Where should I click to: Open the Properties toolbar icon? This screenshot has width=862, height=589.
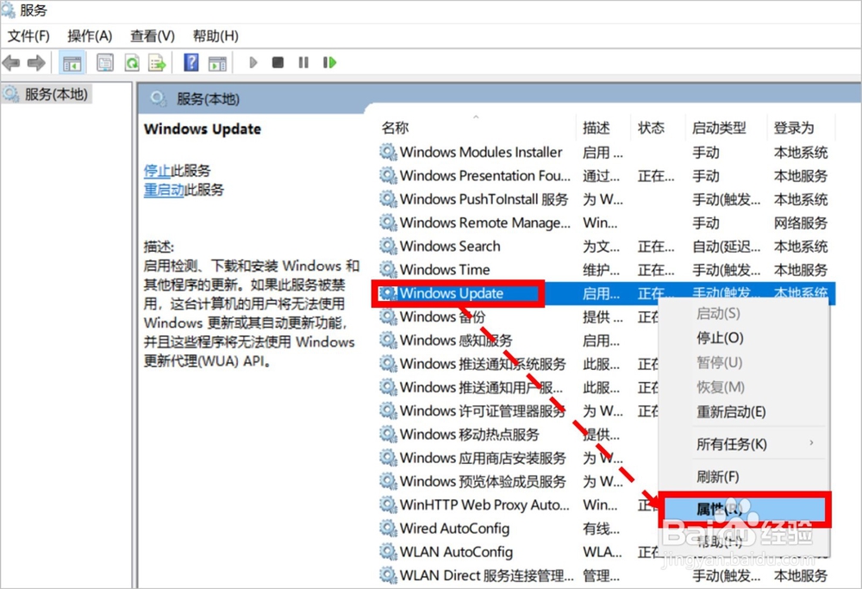coord(105,63)
